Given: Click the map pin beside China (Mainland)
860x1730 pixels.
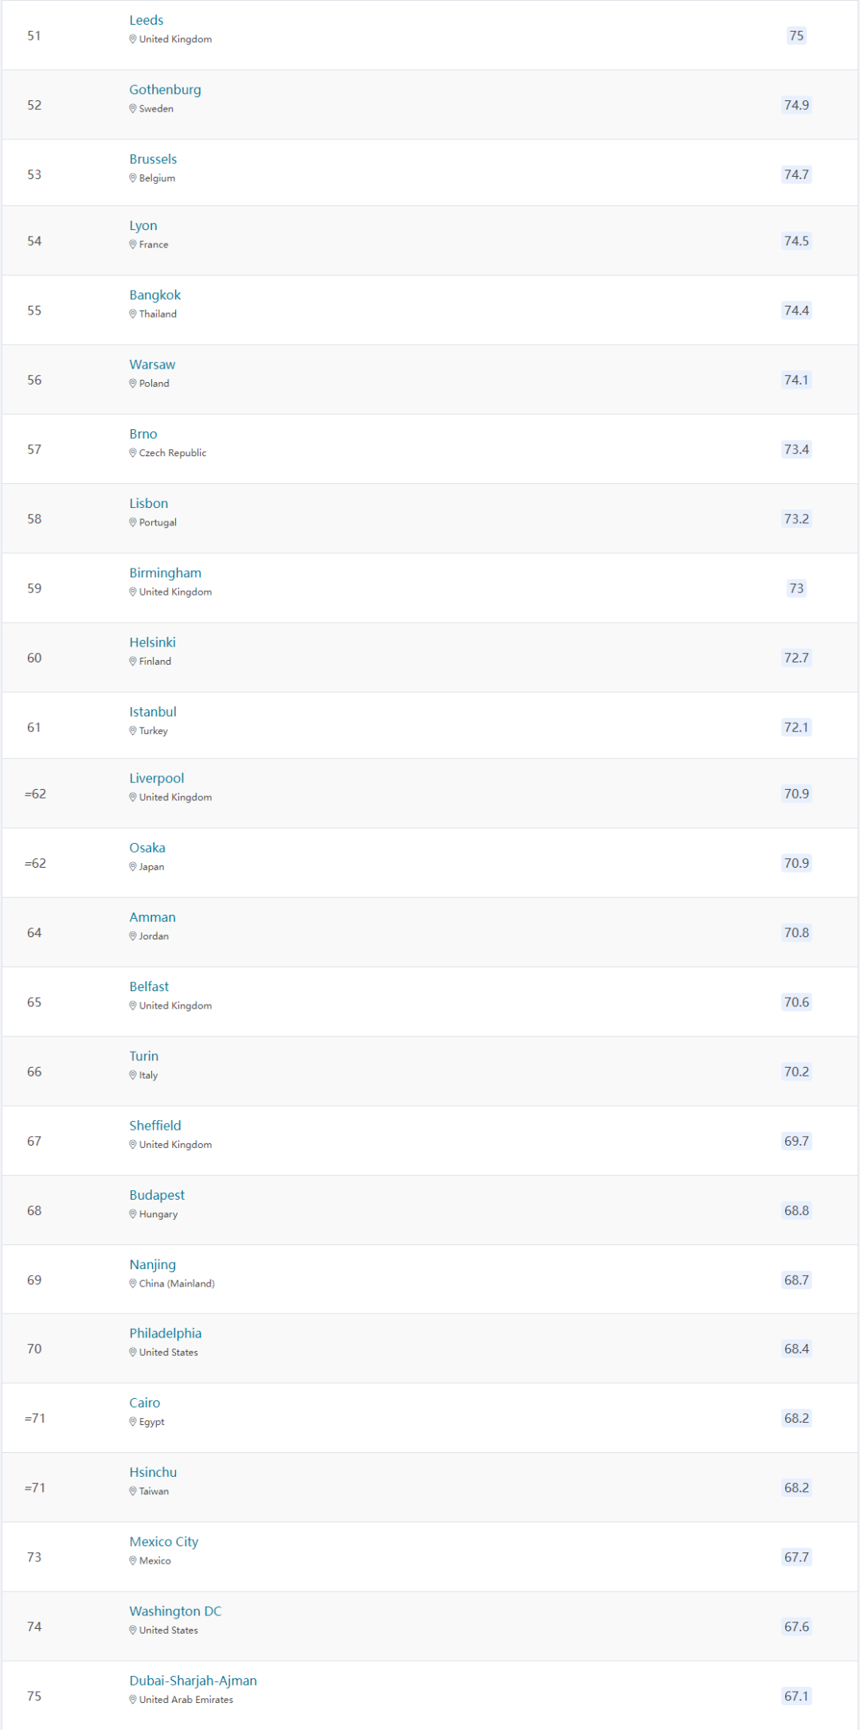Looking at the screenshot, I should tap(133, 1283).
